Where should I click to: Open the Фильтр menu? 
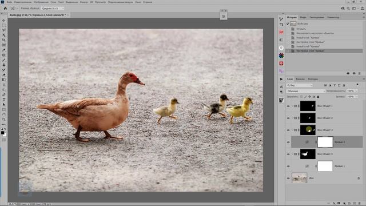tap(84, 2)
